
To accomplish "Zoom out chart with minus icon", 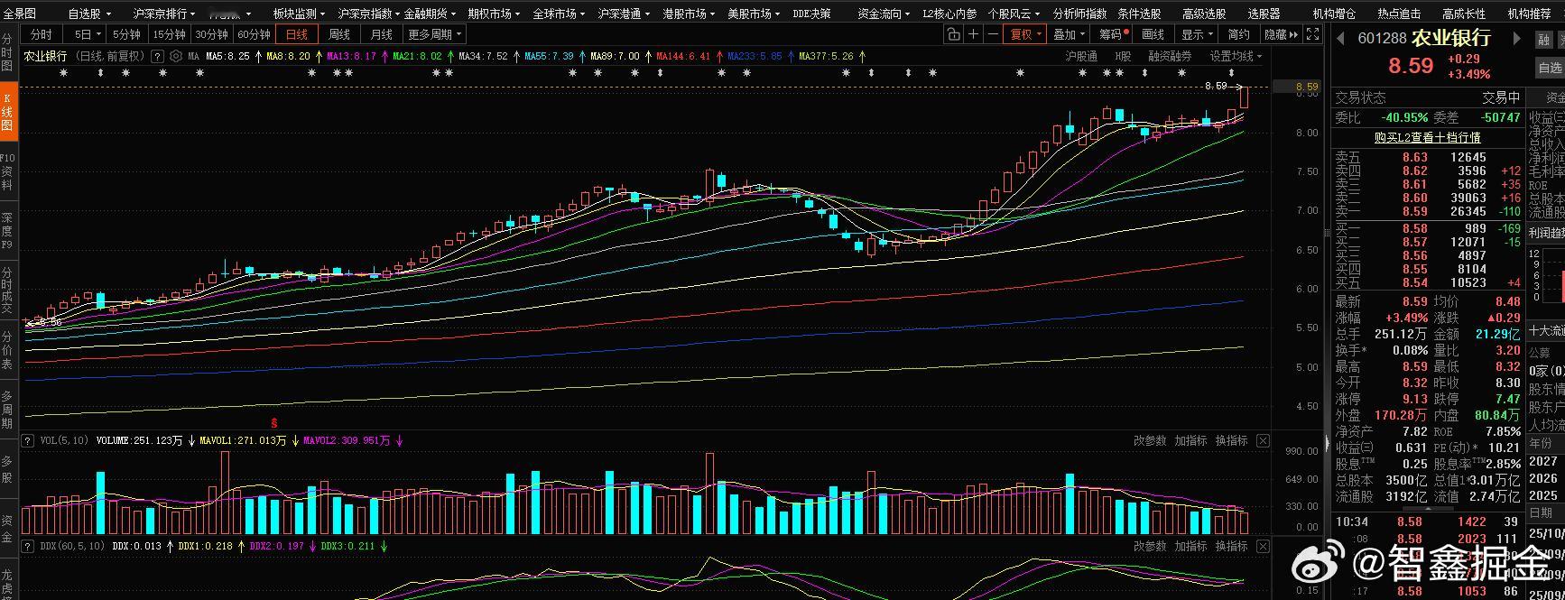I will (x=993, y=34).
